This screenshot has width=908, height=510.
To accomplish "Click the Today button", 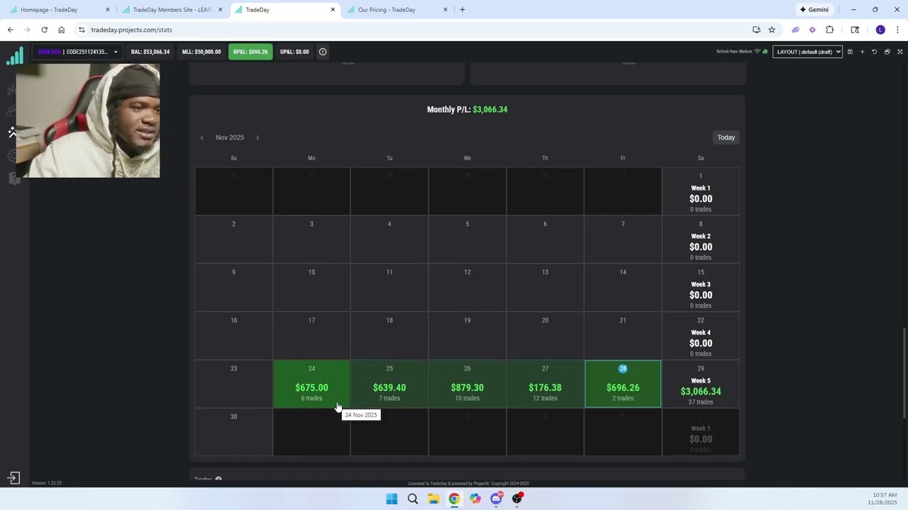I will coord(726,137).
